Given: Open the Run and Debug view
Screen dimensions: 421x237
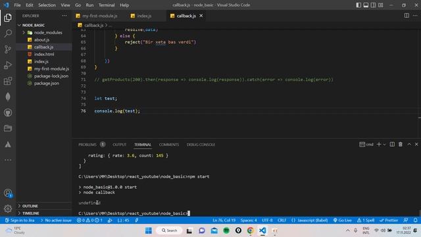Looking at the screenshot, I should (8, 65).
